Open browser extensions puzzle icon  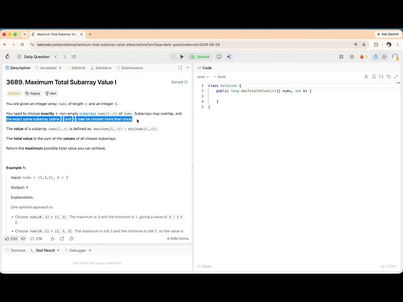click(x=376, y=45)
